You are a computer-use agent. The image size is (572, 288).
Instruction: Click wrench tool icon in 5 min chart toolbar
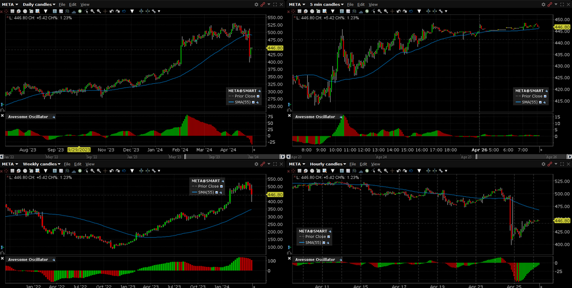click(440, 11)
